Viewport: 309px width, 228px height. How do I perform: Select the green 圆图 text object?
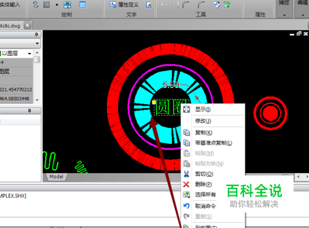pyautogui.click(x=168, y=108)
